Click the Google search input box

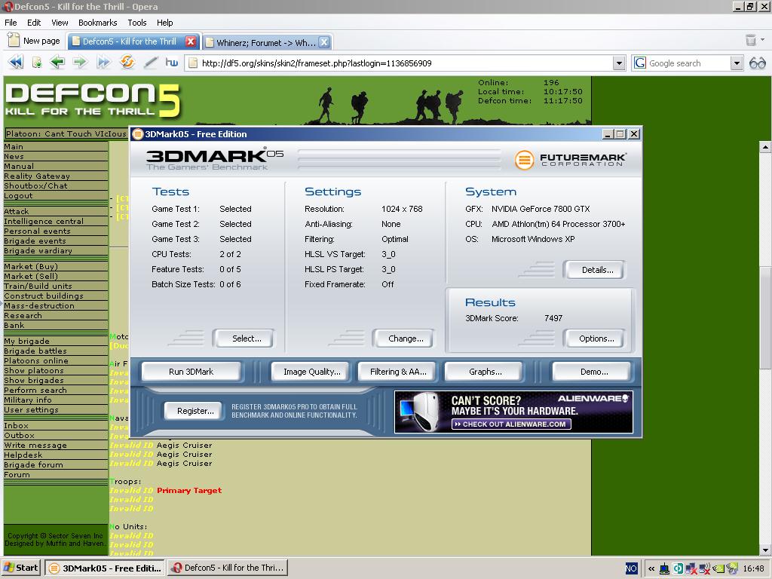688,63
